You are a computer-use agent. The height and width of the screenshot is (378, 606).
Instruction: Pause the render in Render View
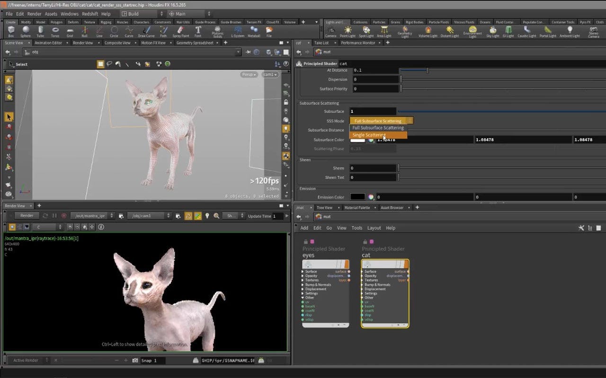point(54,216)
